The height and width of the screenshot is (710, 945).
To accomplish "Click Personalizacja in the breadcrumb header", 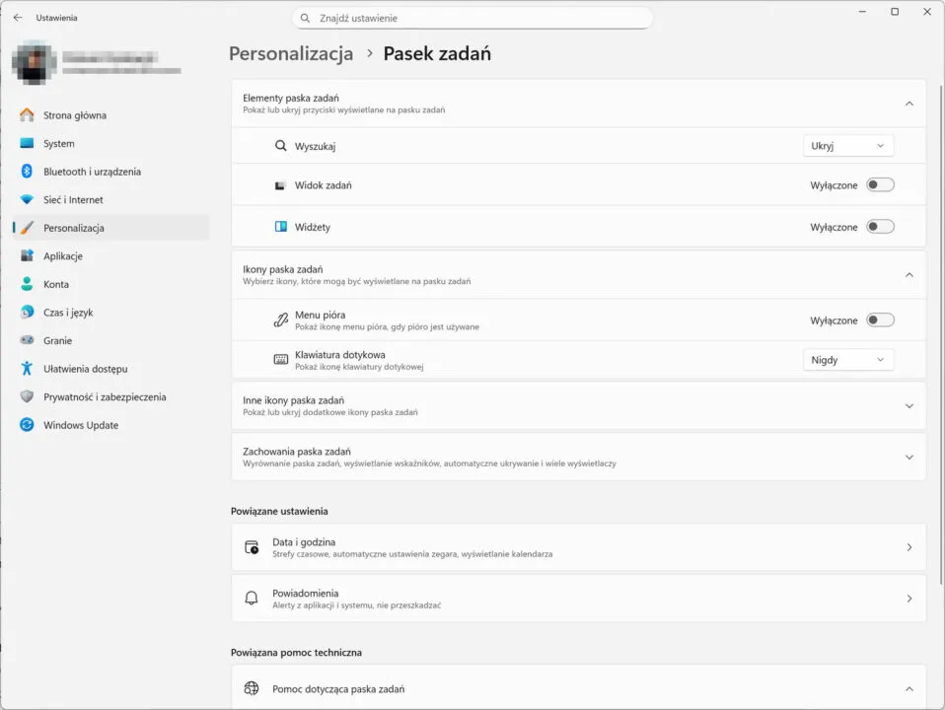I will pyautogui.click(x=291, y=54).
